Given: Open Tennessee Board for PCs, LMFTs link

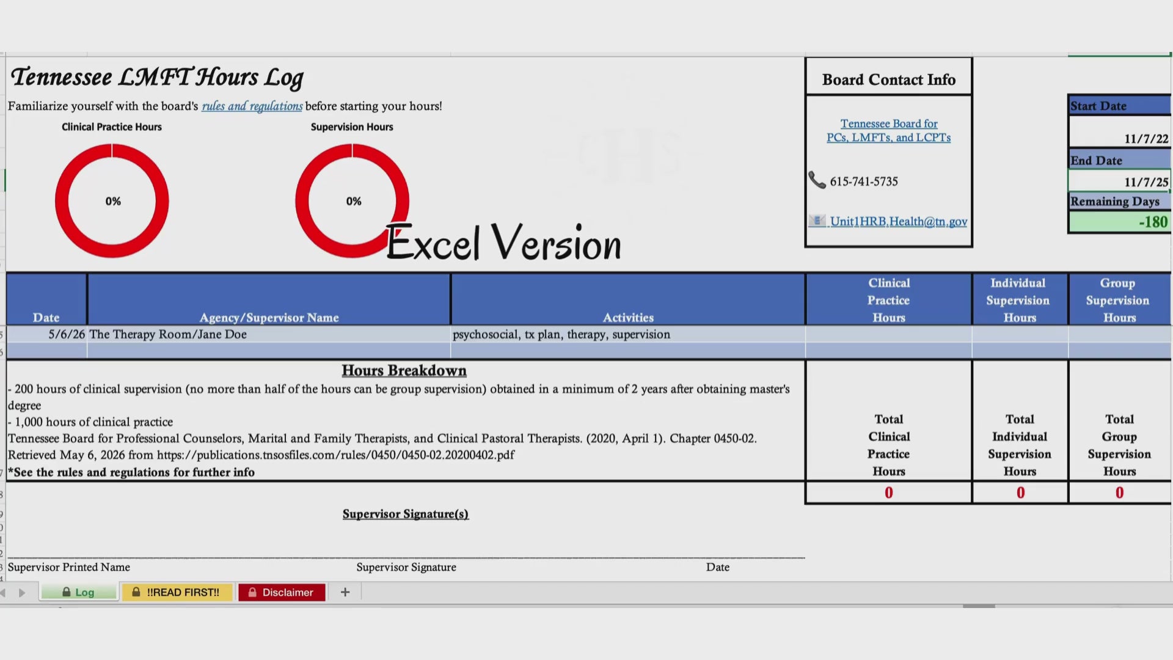Looking at the screenshot, I should [x=888, y=131].
